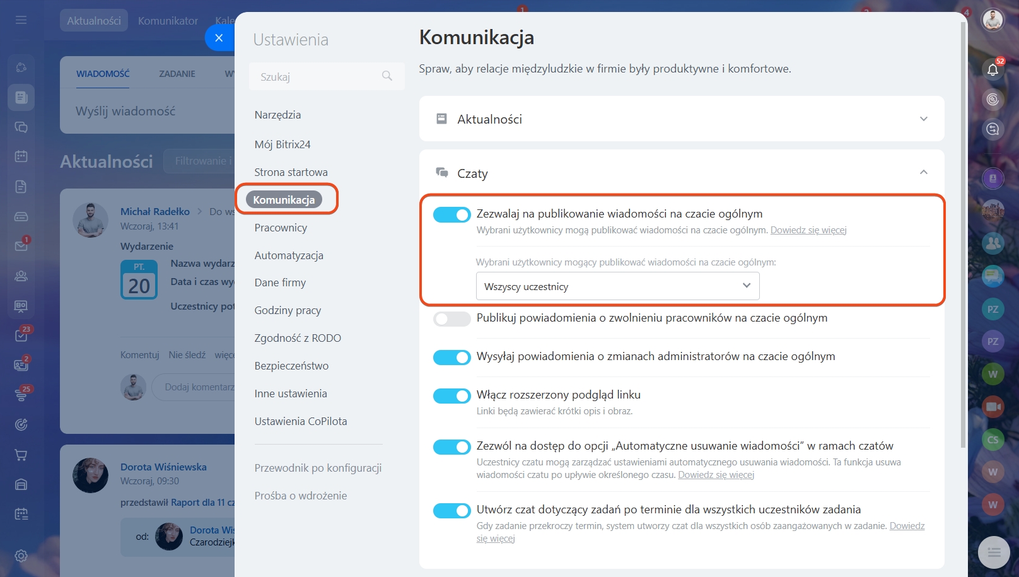Select Narzędzia in the settings menu
The image size is (1019, 577).
coord(277,115)
